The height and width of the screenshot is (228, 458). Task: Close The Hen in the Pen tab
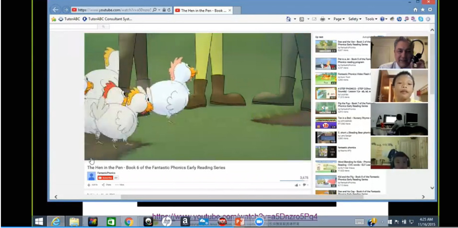coord(229,11)
